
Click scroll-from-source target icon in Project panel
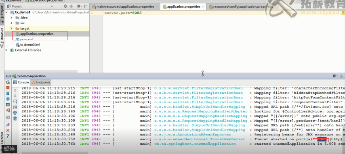[x=65, y=6]
